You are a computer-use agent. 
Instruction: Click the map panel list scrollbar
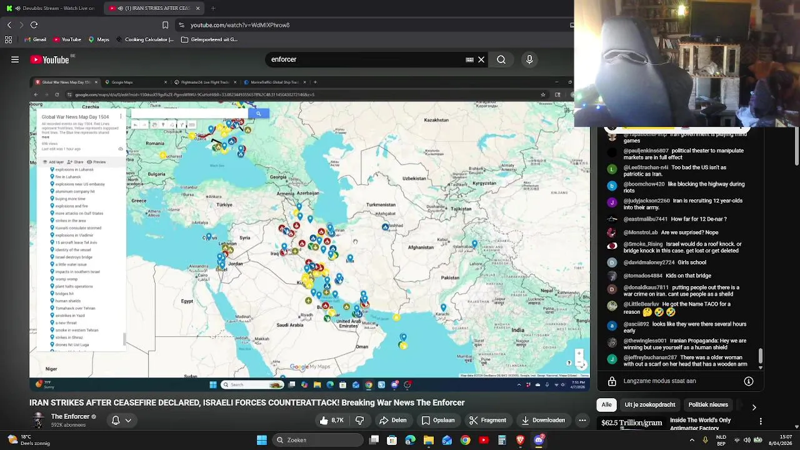[x=124, y=339]
